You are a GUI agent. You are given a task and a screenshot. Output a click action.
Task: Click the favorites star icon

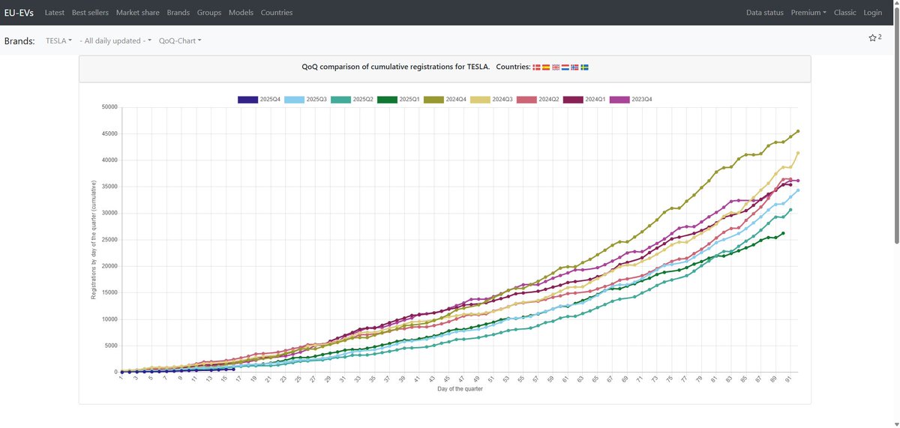pyautogui.click(x=872, y=37)
